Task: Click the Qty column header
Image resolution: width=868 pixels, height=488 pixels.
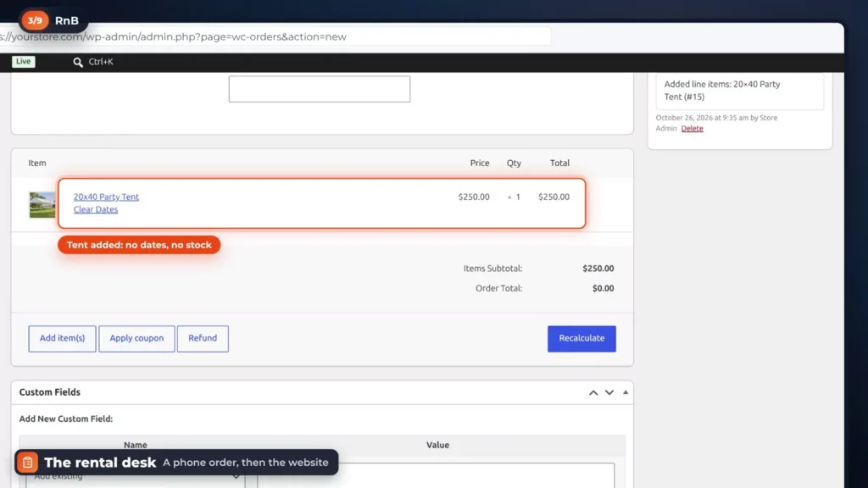Action: tap(514, 164)
